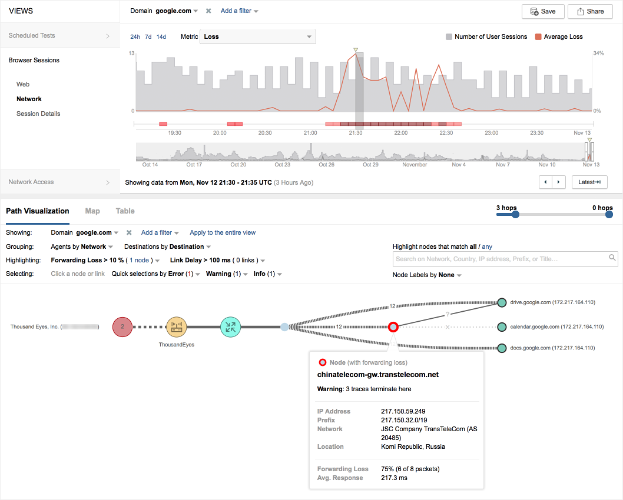Select the red-ringed forwarding loss node

click(x=393, y=326)
